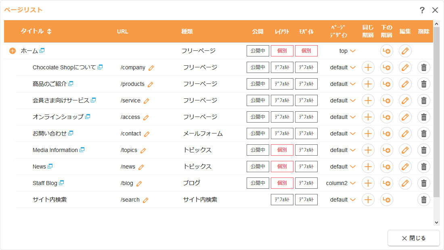Open Media Information page in new window
The image size is (444, 250).
pos(82,150)
